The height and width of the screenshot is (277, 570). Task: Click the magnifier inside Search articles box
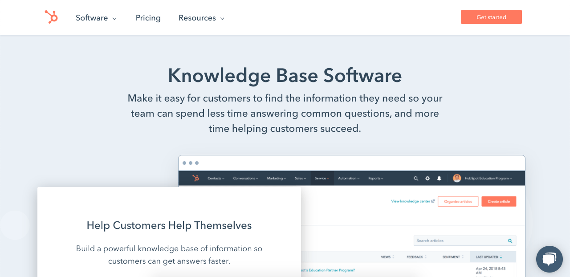pyautogui.click(x=510, y=241)
